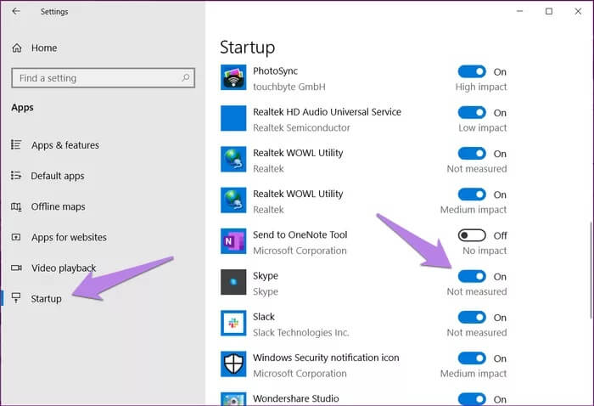Viewport: 594px width, 406px height.
Task: Click the PhotoSync app name
Action: tap(276, 70)
